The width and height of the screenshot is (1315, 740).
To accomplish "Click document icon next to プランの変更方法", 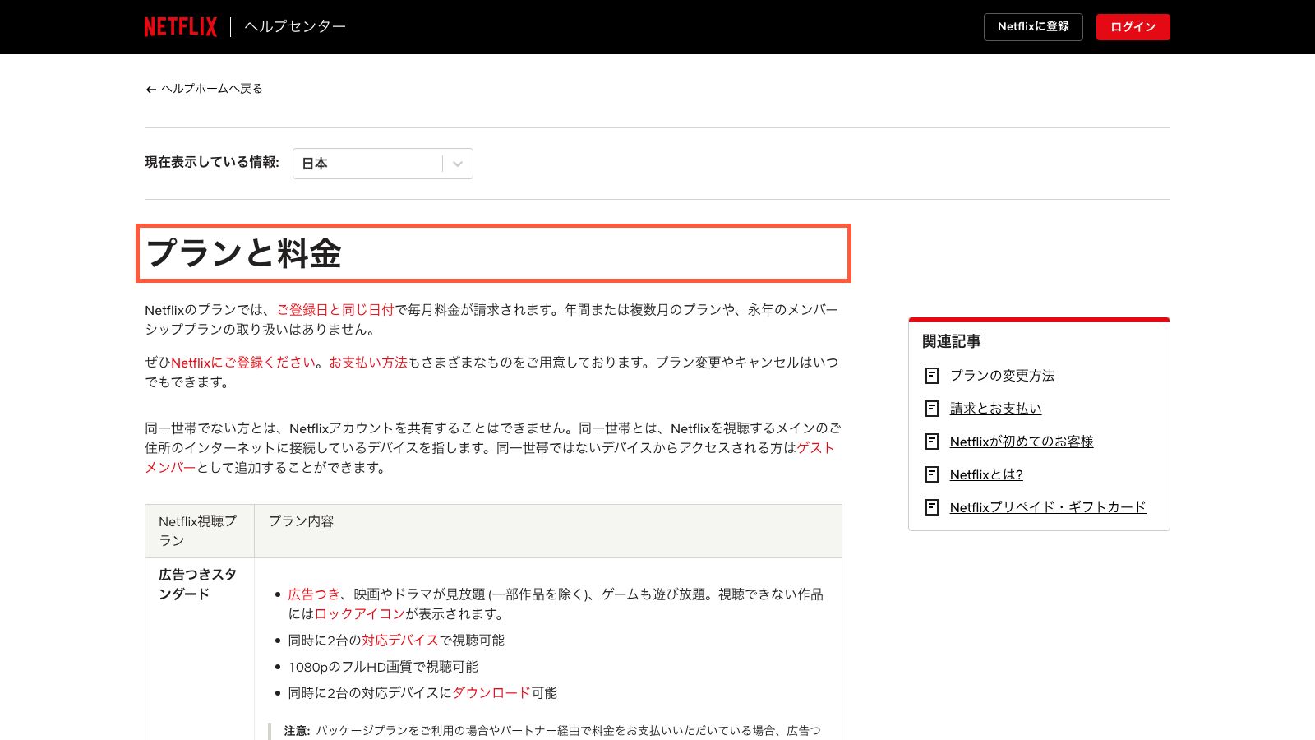I will pos(932,376).
